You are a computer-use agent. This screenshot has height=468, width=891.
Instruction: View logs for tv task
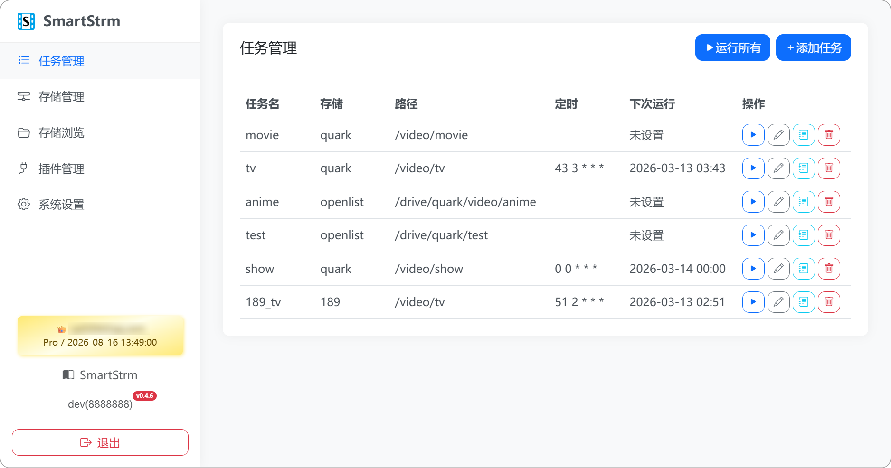(x=803, y=168)
